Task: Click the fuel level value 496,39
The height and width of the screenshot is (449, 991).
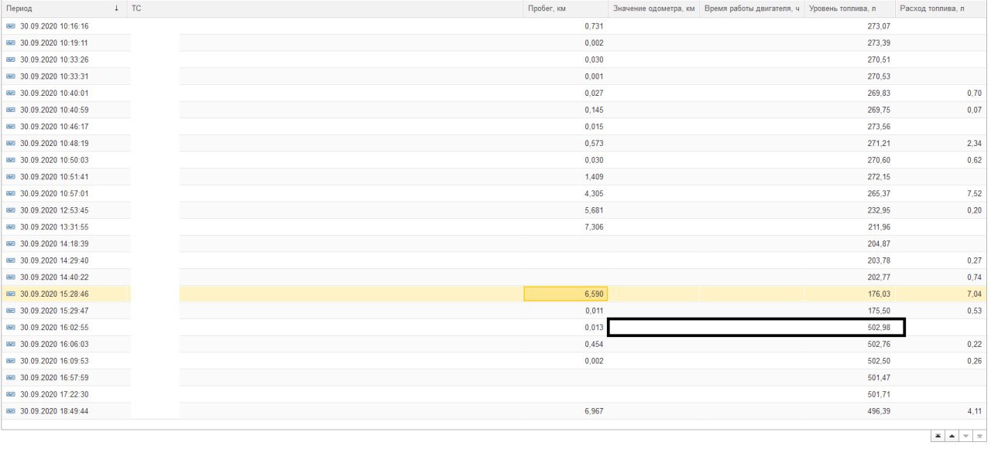Action: pyautogui.click(x=879, y=411)
